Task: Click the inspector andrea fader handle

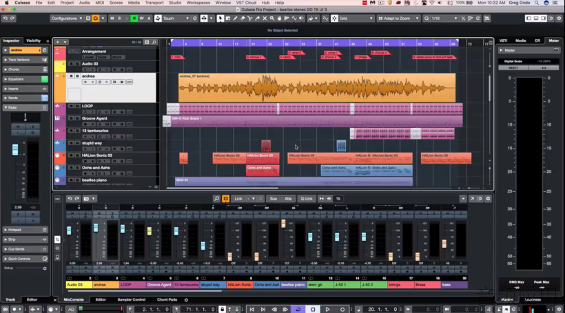Action: pyautogui.click(x=15, y=150)
